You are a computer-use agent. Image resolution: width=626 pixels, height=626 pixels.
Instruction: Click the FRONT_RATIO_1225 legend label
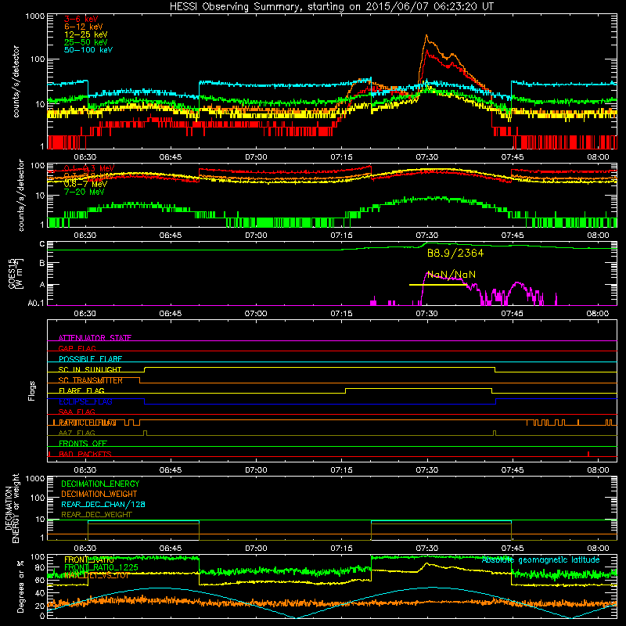point(101,567)
